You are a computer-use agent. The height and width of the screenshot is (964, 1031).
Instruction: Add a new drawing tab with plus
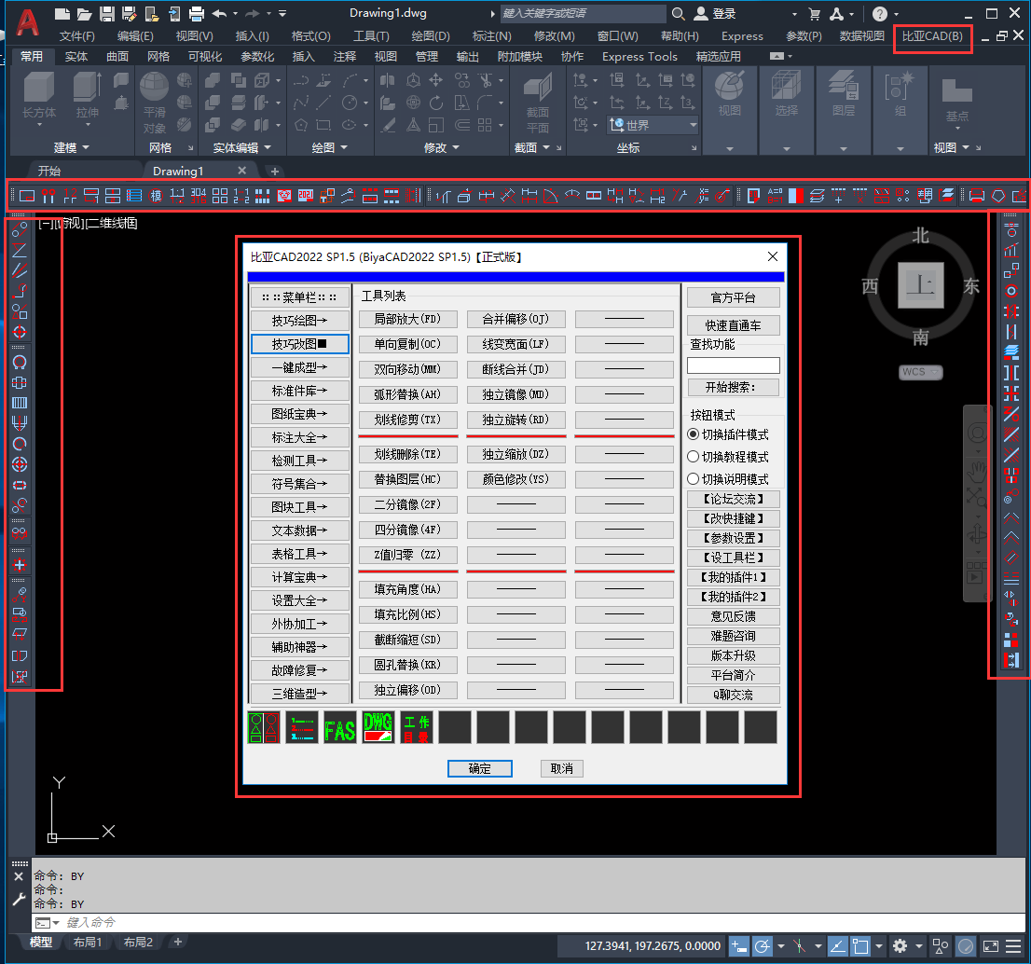click(x=275, y=172)
